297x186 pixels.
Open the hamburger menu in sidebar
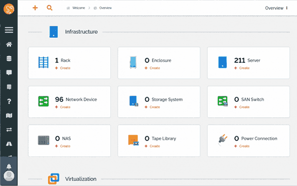(9, 30)
